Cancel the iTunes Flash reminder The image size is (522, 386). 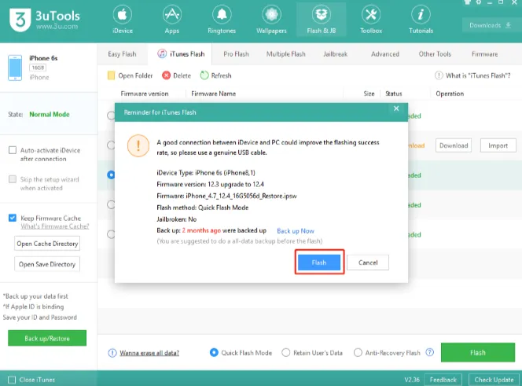coord(367,263)
